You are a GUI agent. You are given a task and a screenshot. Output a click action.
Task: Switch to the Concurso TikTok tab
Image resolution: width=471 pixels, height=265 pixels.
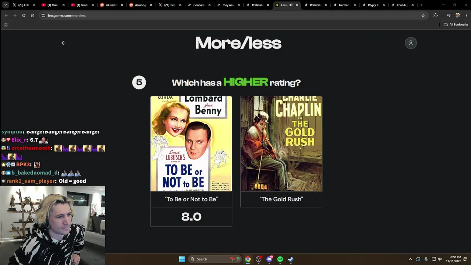199,5
